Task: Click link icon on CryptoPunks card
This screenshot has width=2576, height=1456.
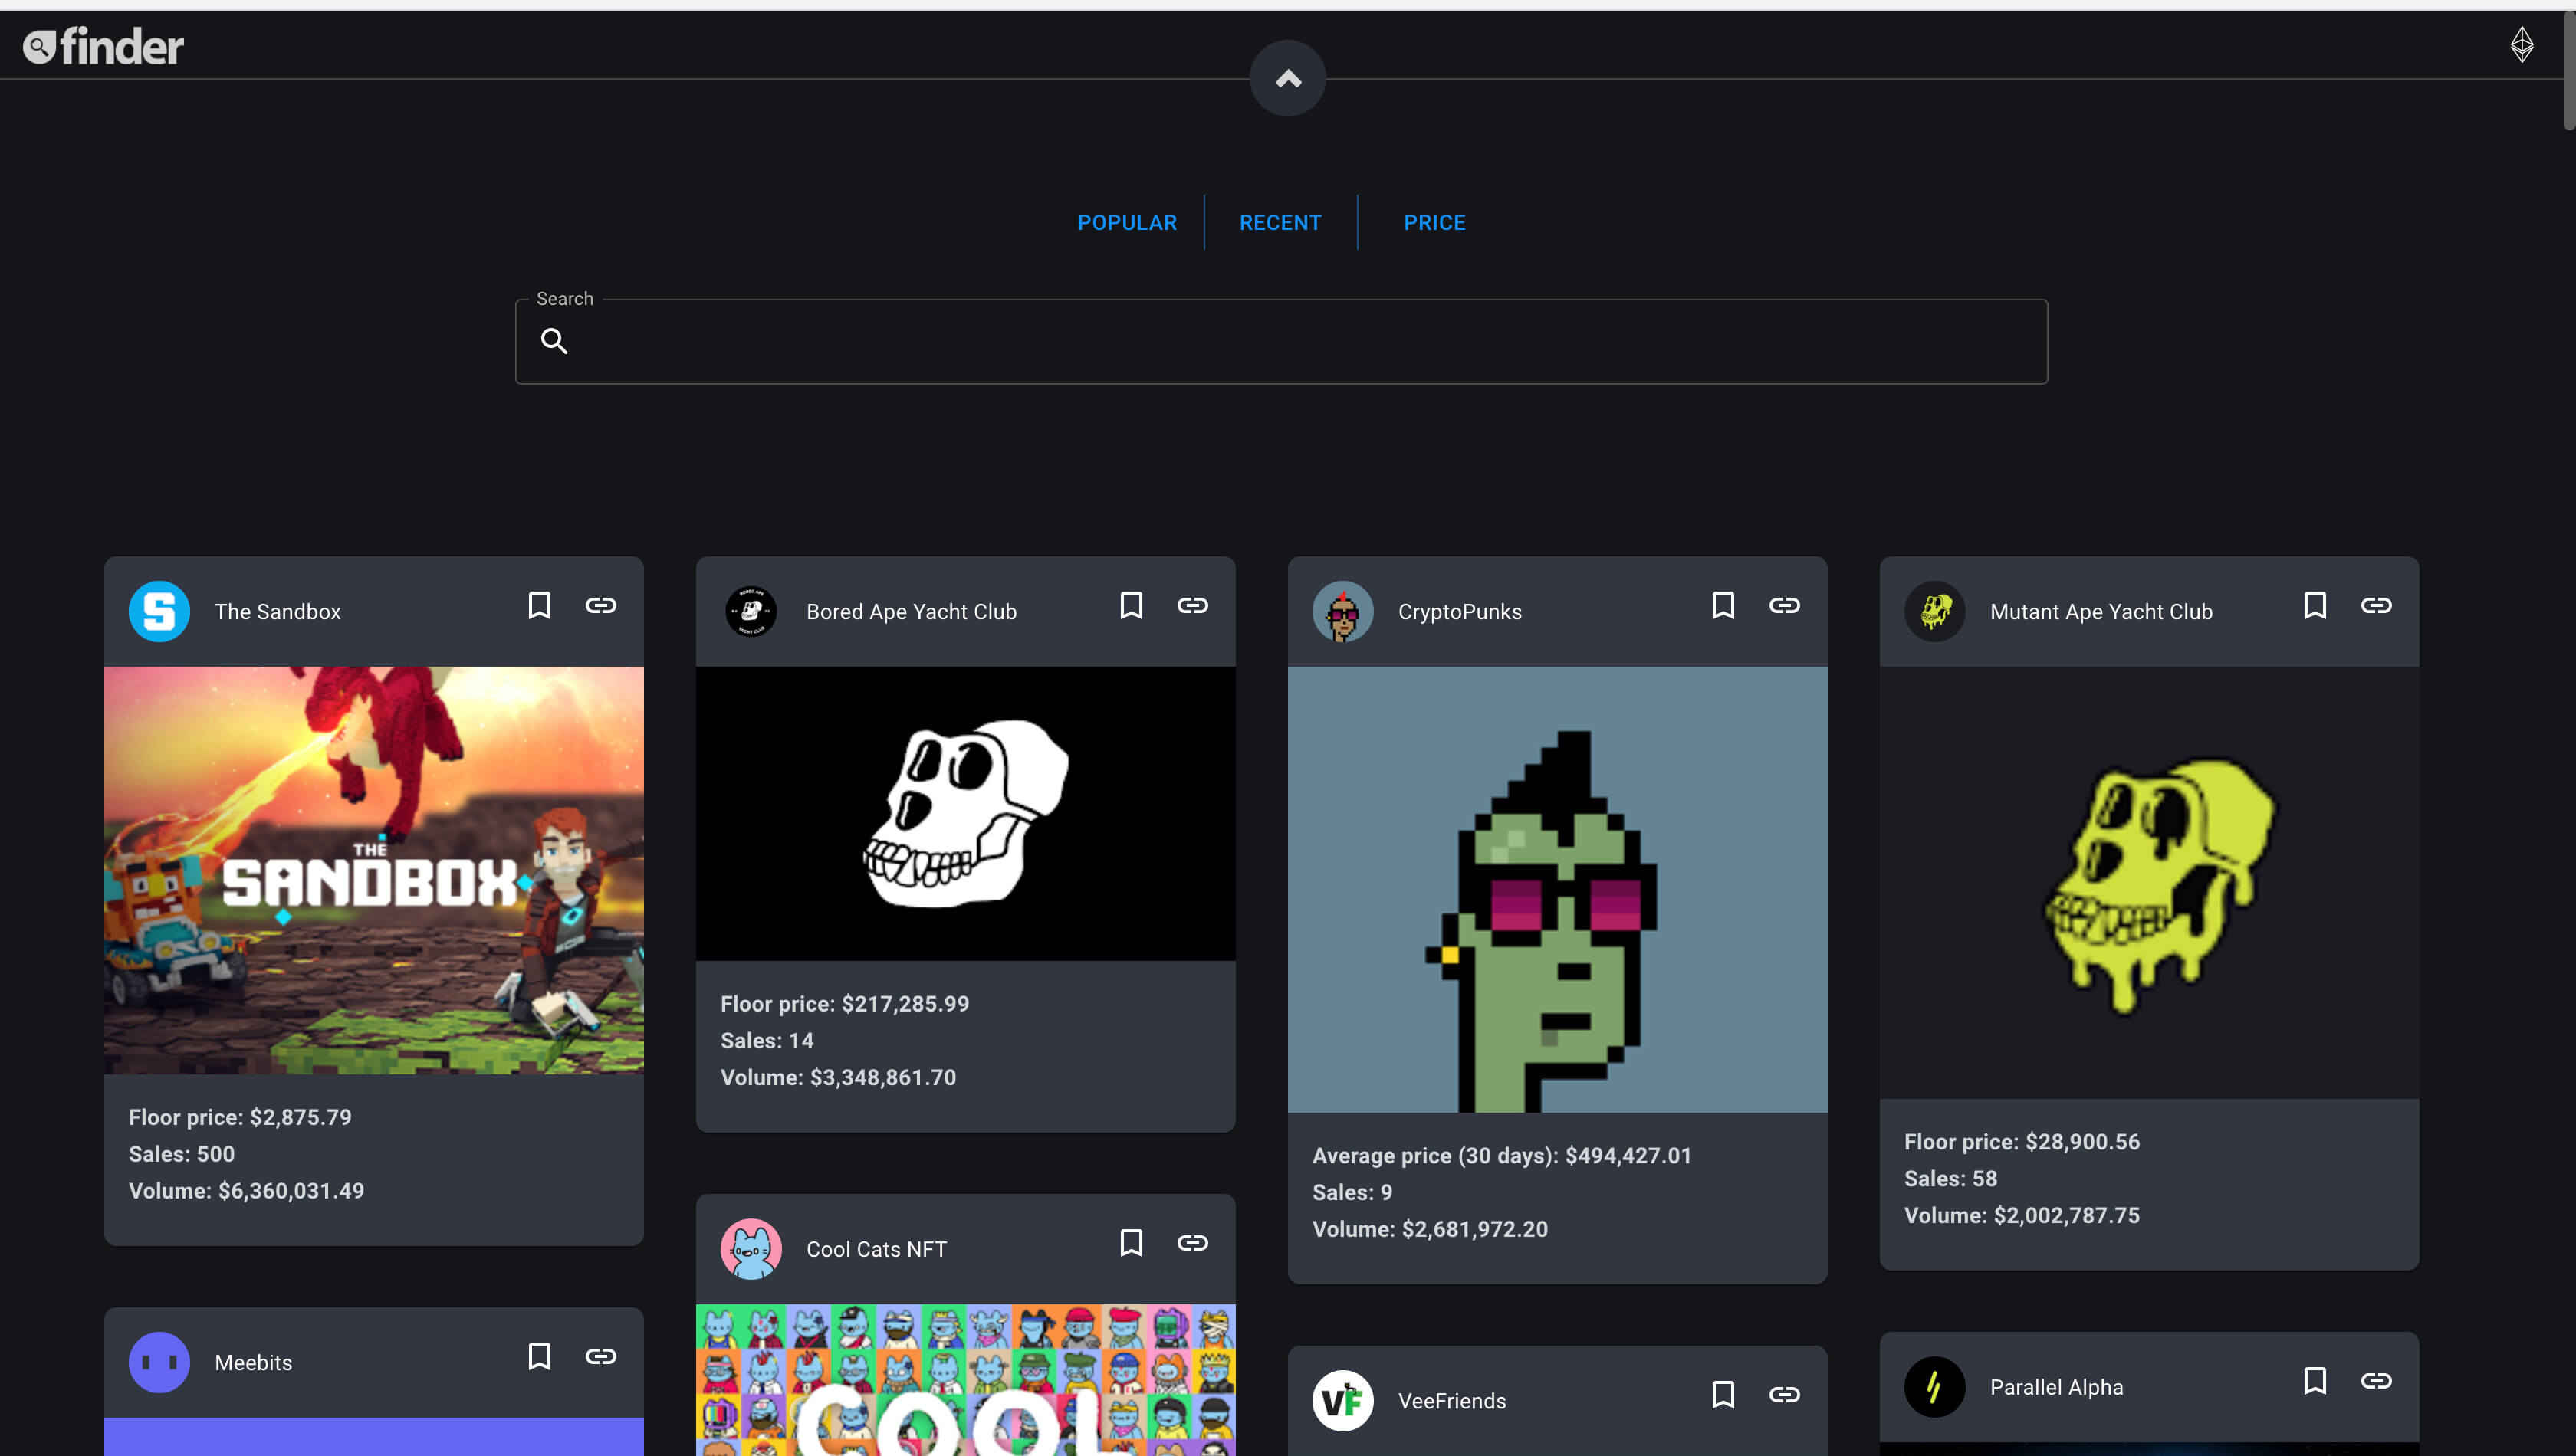Action: tap(1784, 605)
